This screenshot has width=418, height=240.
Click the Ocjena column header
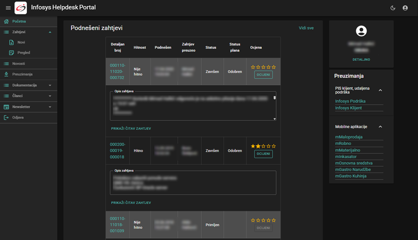256,47
